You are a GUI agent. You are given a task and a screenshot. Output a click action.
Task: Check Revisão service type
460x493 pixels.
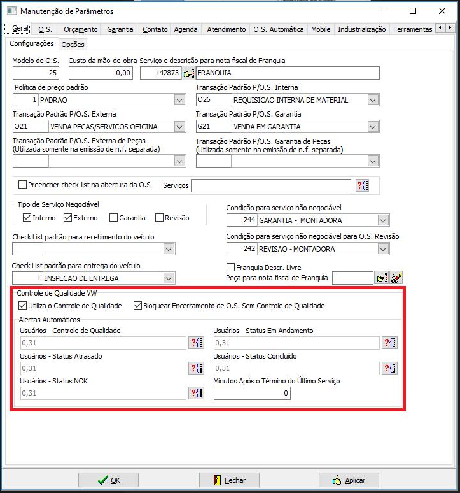tap(159, 218)
